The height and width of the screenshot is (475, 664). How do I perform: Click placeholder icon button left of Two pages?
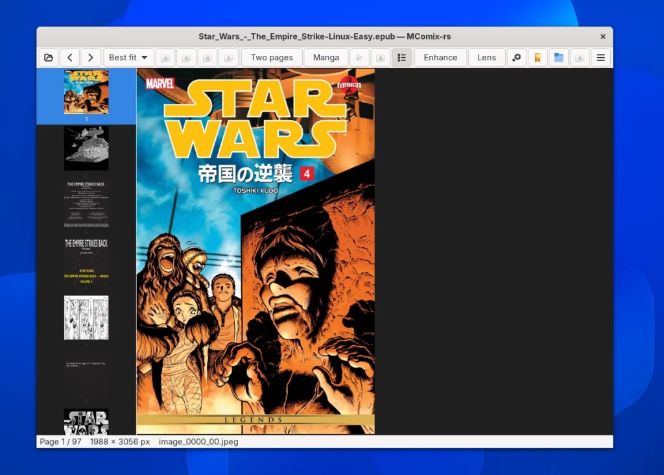[228, 58]
